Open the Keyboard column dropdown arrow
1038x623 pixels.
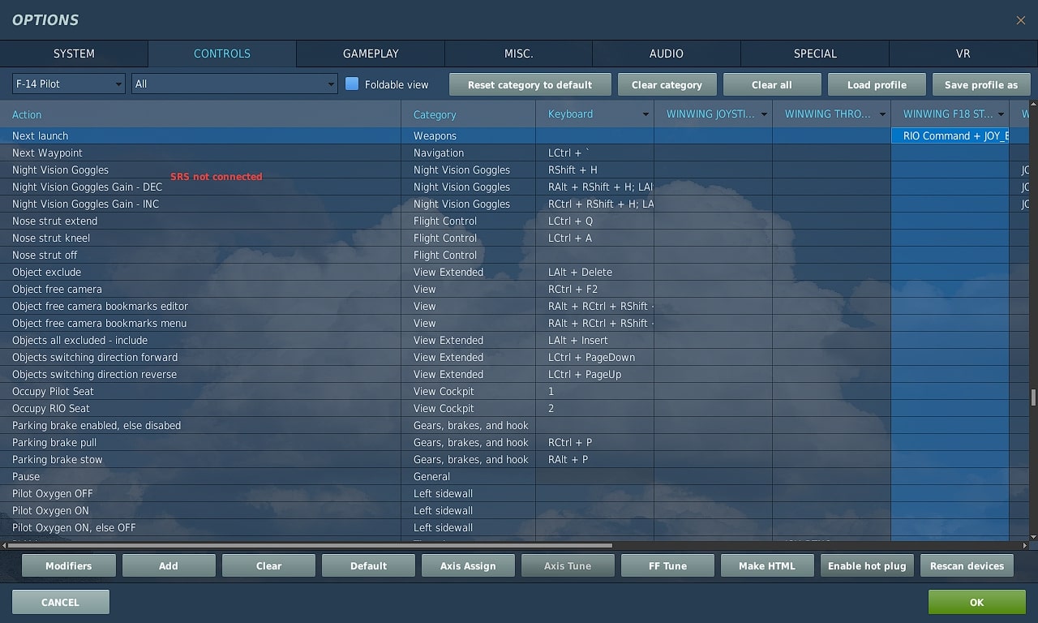(x=646, y=114)
